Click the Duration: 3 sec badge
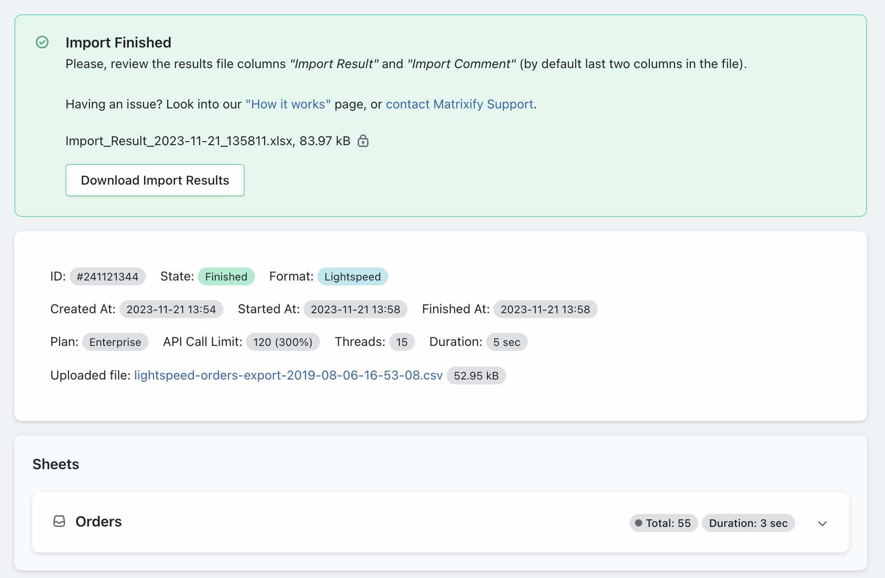Viewport: 885px width, 578px height. pos(748,523)
